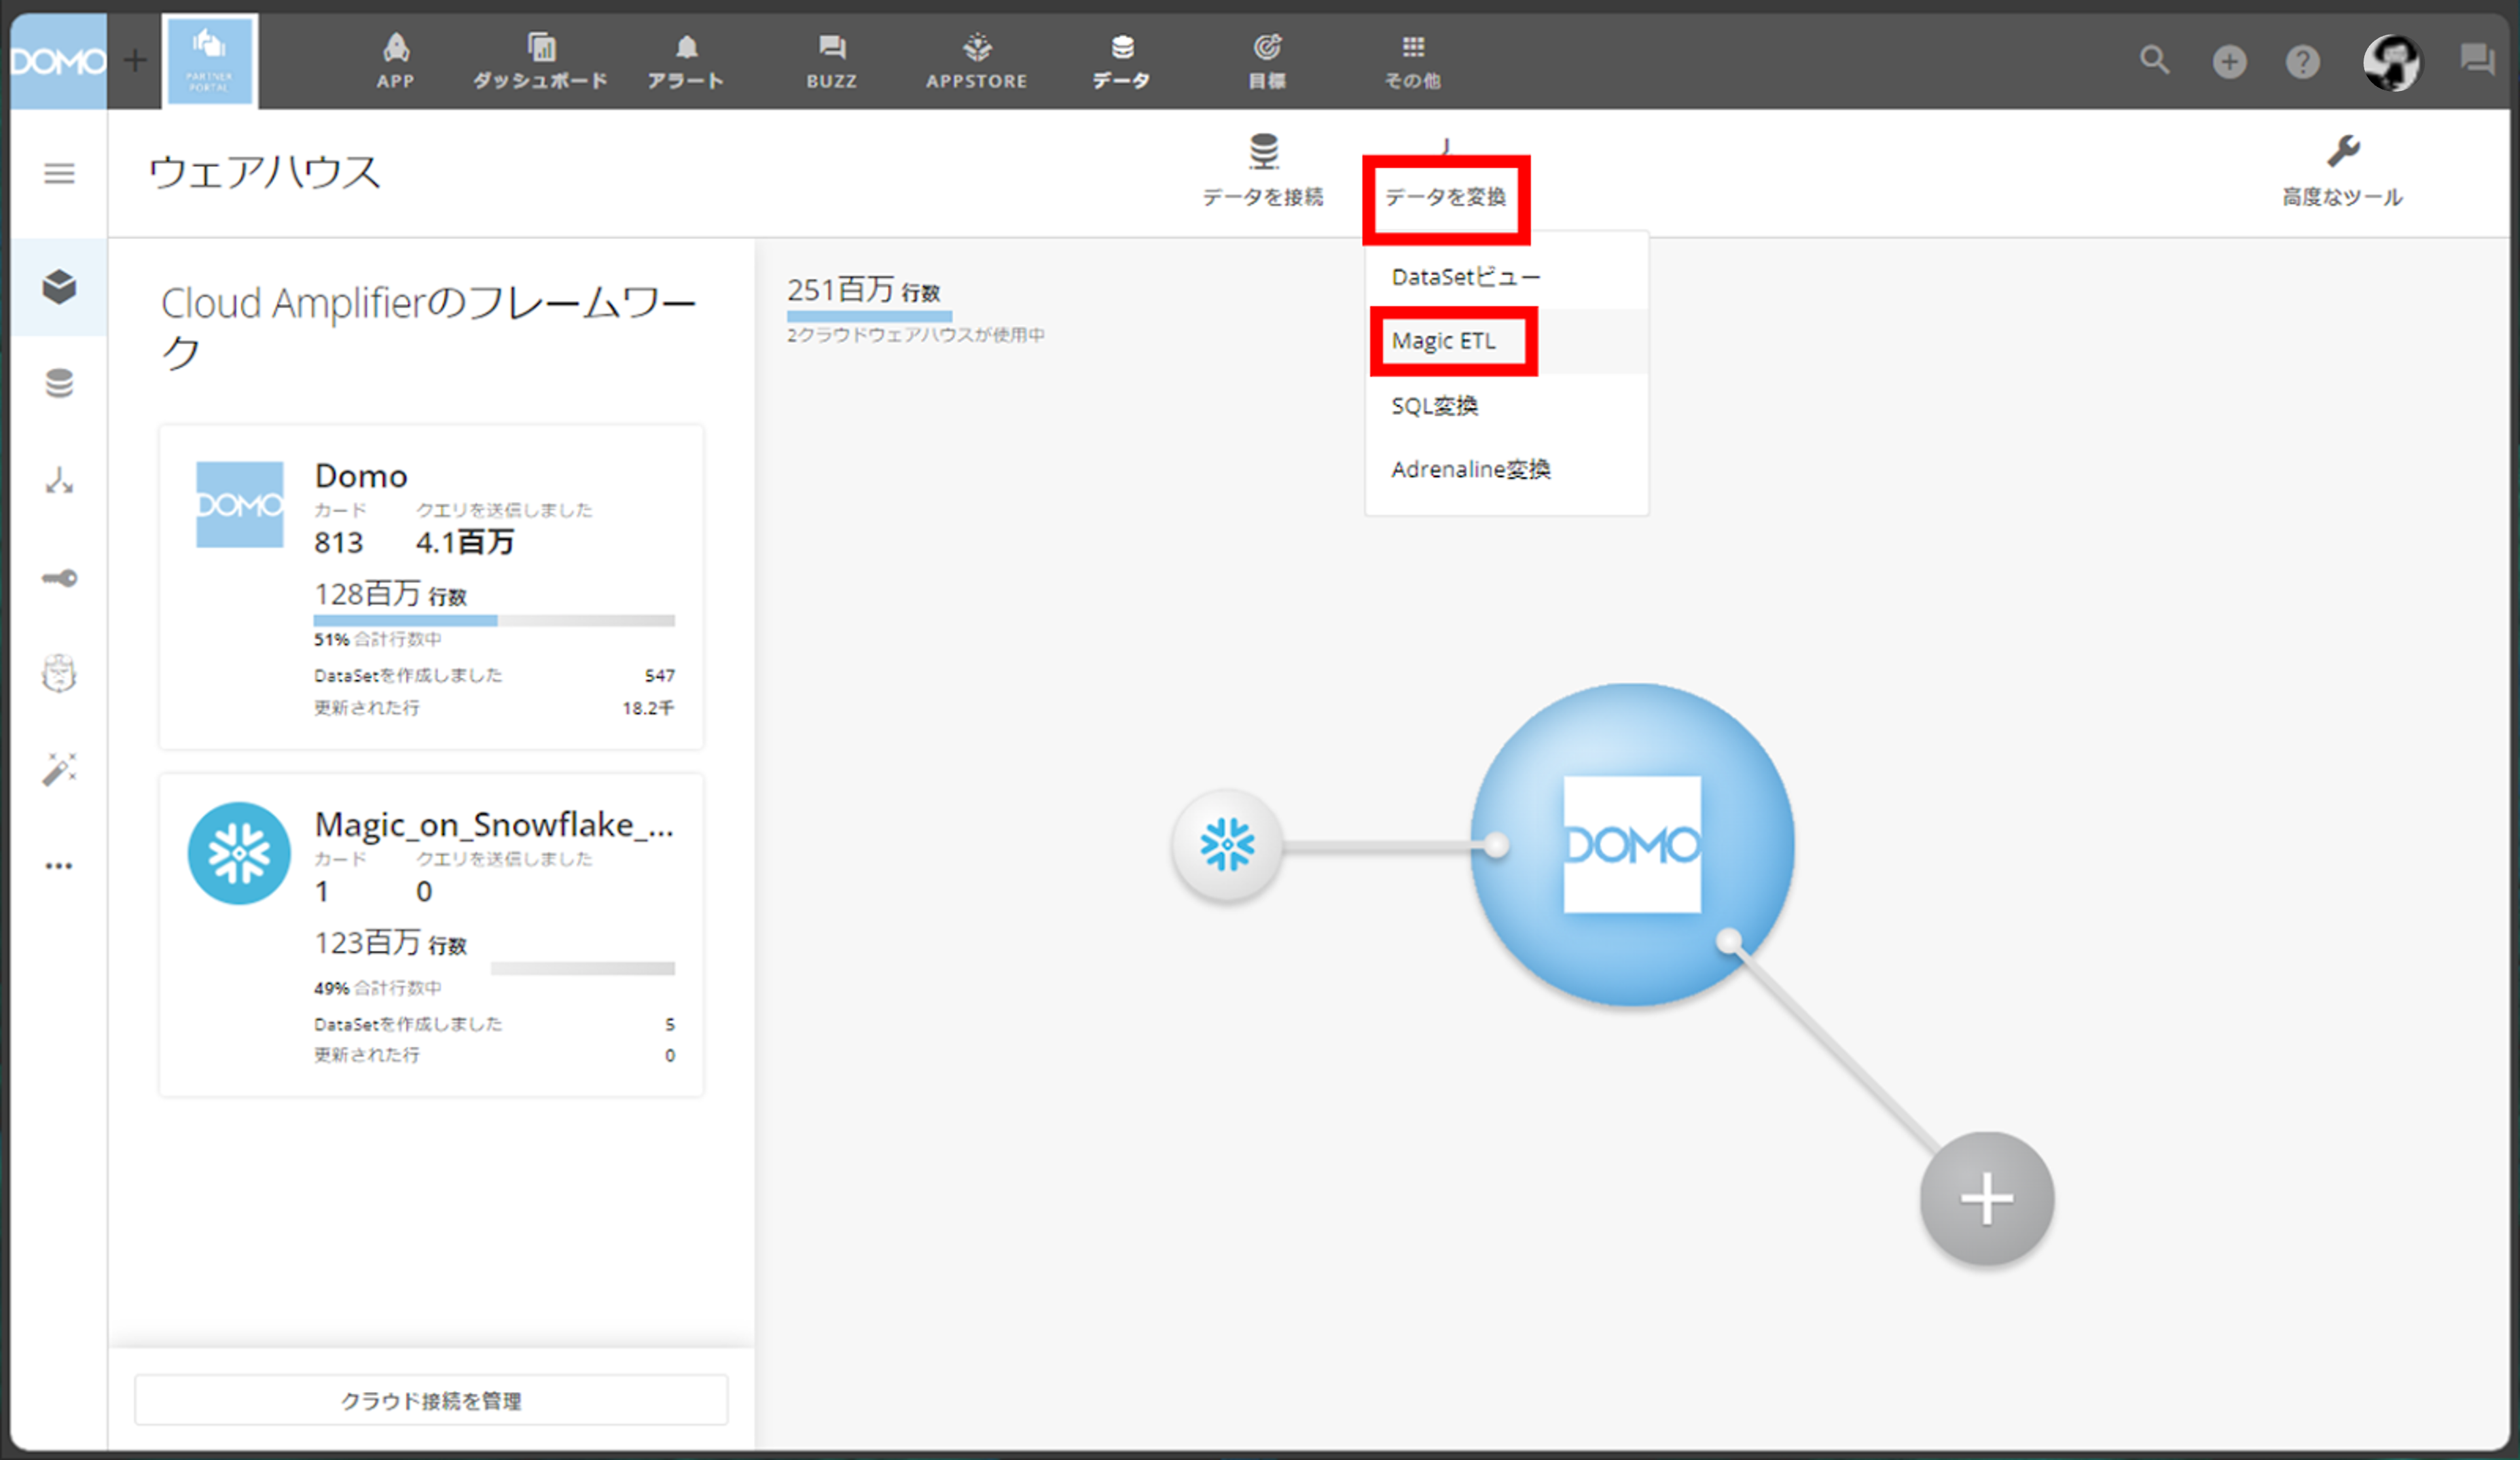This screenshot has height=1460, width=2520.
Task: Open the DataSets database sidebar icon
Action: coord(59,383)
